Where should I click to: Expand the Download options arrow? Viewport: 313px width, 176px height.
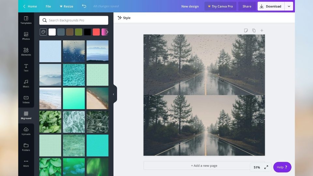[289, 7]
